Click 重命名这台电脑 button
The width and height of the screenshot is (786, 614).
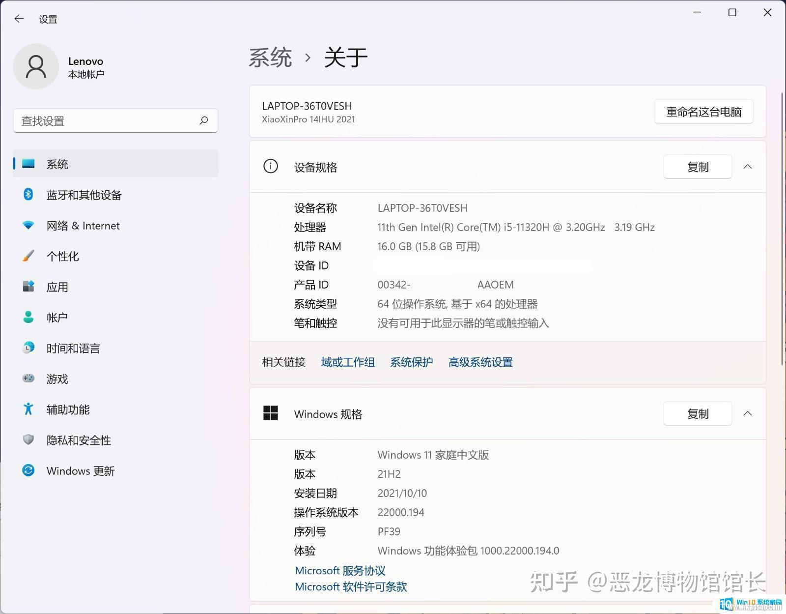pos(703,112)
